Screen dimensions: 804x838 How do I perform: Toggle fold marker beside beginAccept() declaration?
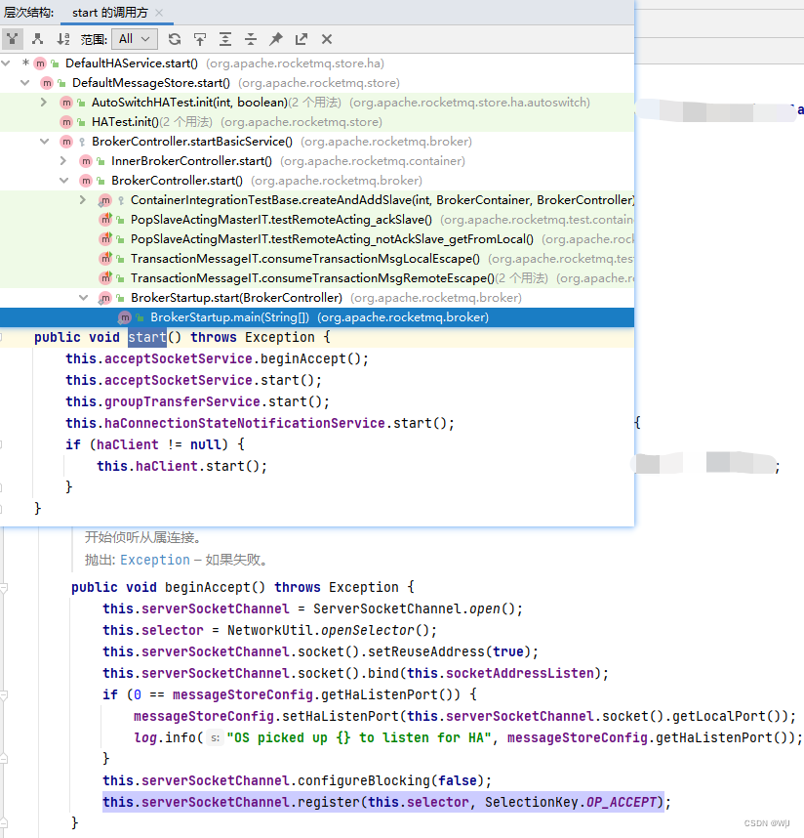coord(3,588)
